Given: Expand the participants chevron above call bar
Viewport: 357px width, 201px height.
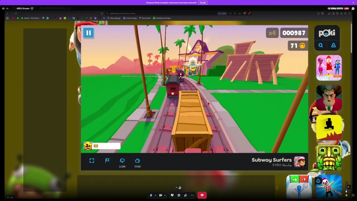Looking at the screenshot, I should point(177,188).
